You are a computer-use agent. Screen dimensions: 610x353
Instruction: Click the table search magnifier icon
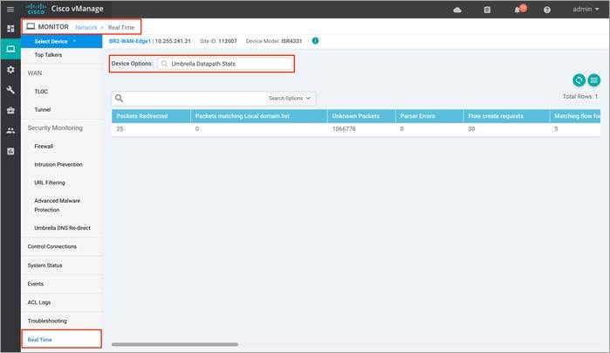coord(119,98)
